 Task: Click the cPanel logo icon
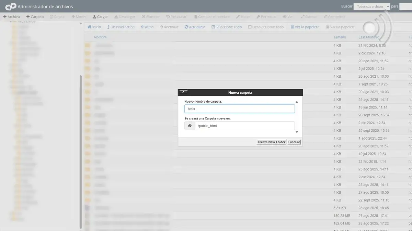tap(11, 7)
